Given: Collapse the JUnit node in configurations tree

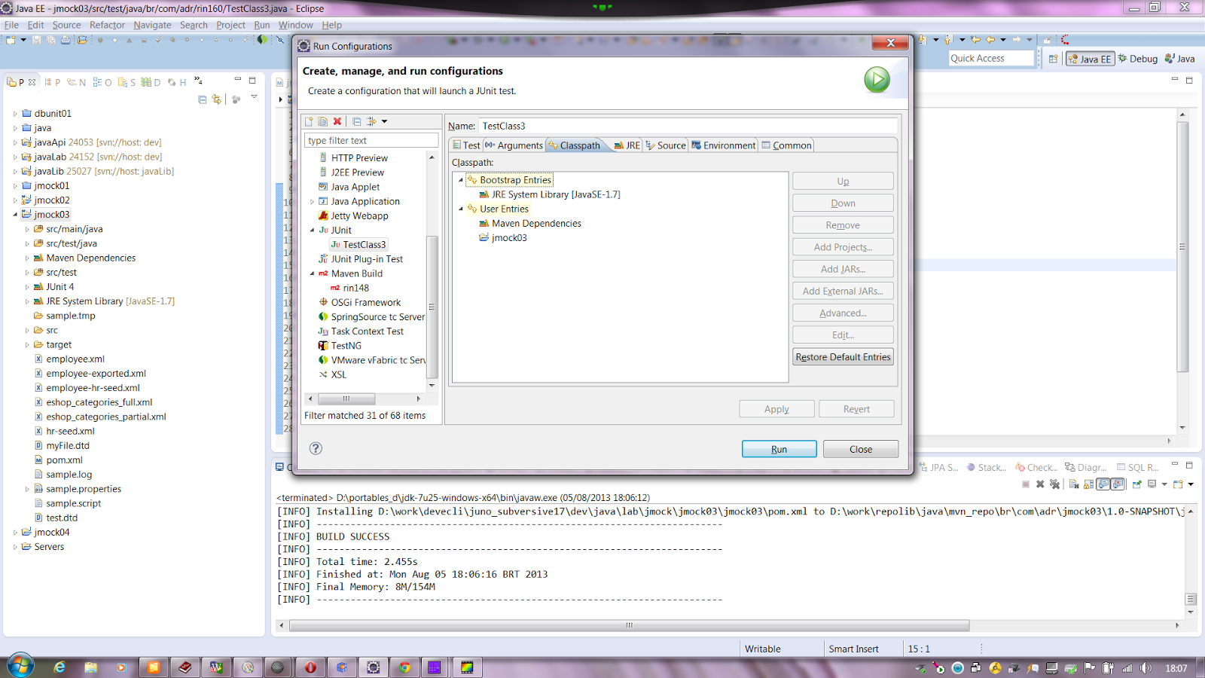Looking at the screenshot, I should pyautogui.click(x=313, y=231).
